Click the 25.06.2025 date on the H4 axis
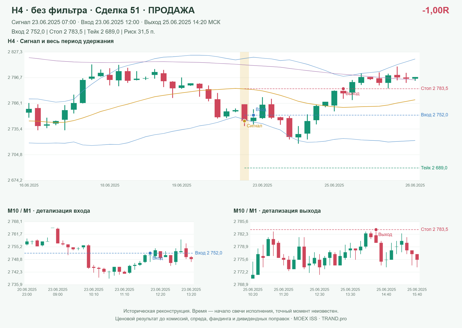The width and height of the screenshot is (462, 328). click(334, 185)
